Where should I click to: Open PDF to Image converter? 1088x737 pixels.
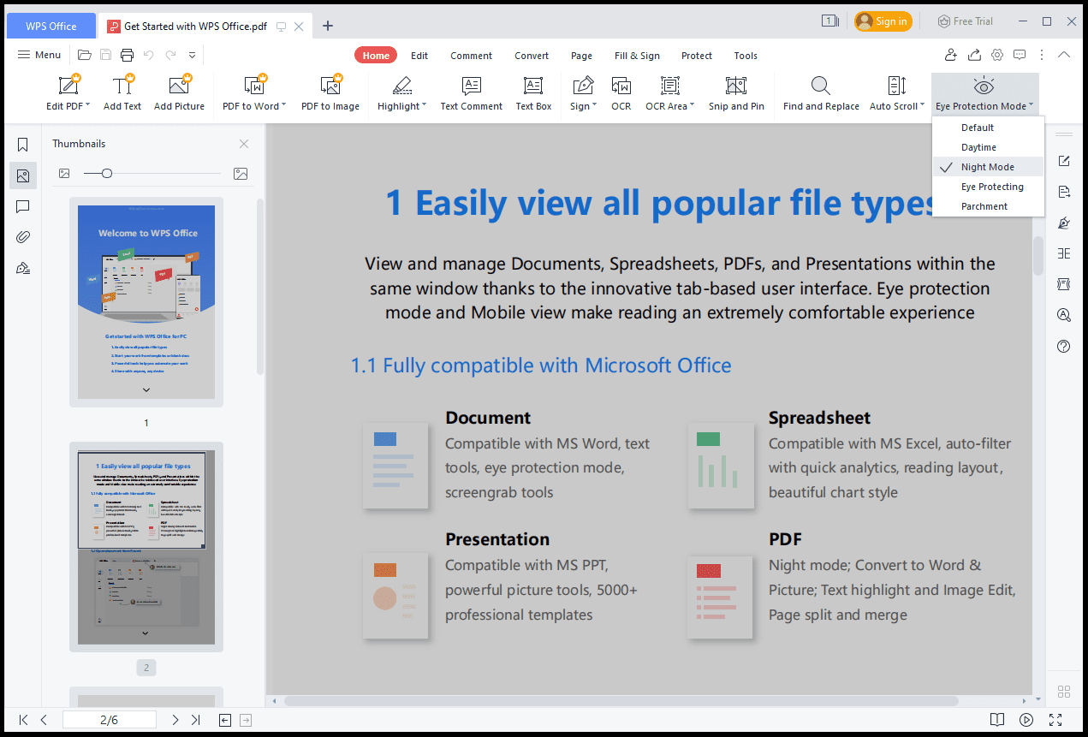tap(330, 93)
